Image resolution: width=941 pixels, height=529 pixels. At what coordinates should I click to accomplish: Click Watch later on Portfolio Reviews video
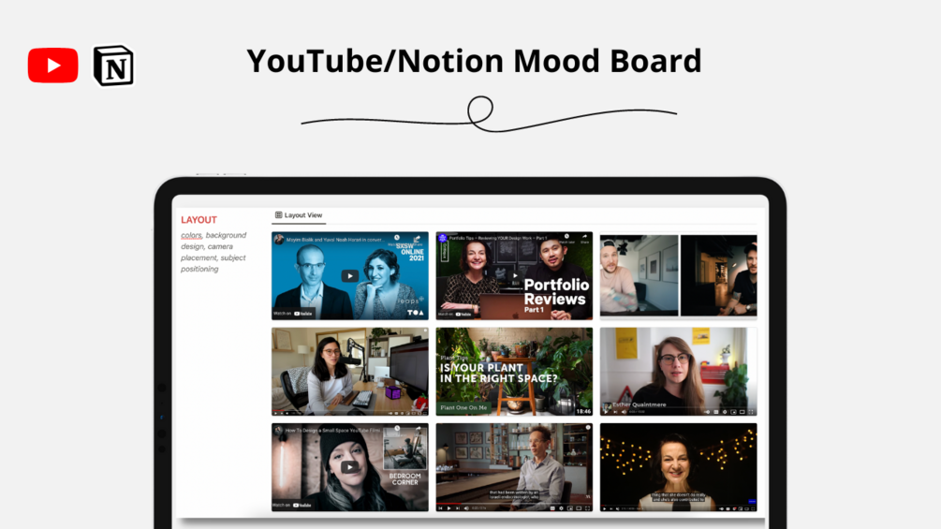[566, 238]
